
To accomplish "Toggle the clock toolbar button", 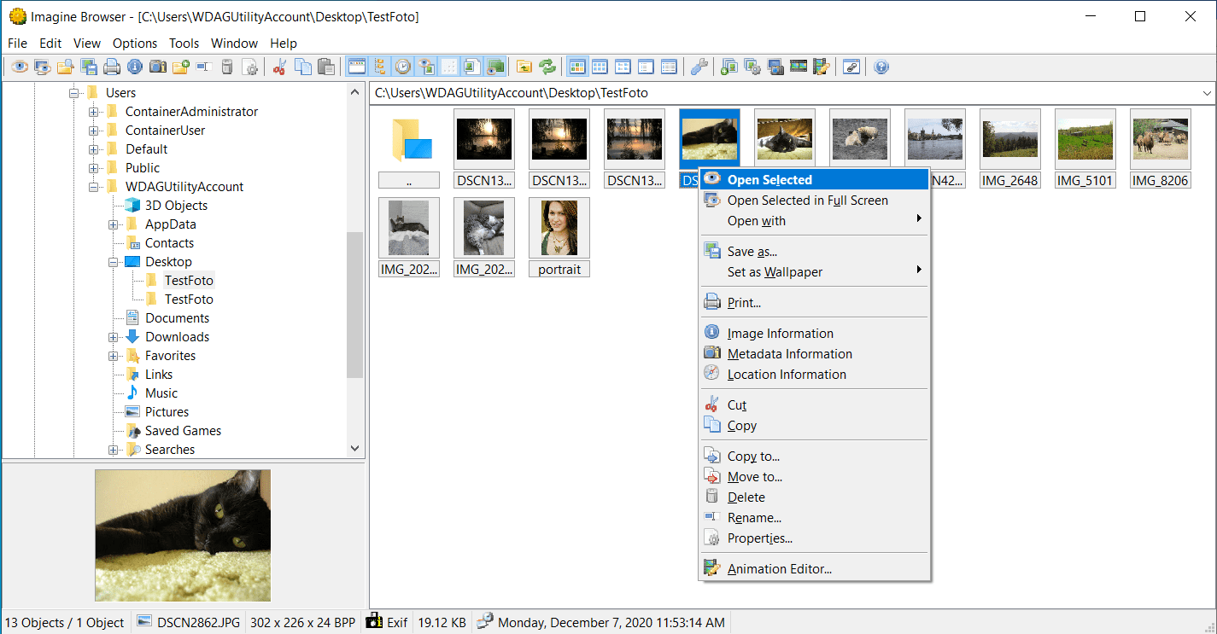I will click(403, 67).
